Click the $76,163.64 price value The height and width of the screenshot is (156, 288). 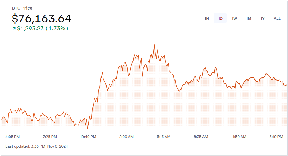click(42, 19)
